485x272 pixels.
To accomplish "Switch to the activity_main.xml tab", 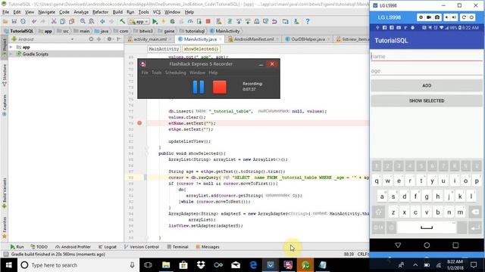I will [x=150, y=39].
